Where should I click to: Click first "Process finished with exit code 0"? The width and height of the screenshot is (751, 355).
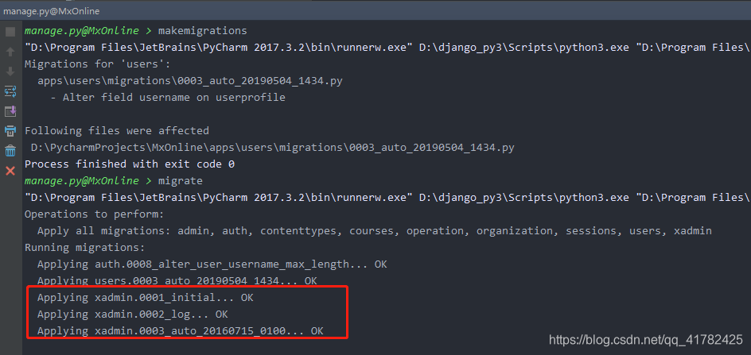pos(130,164)
